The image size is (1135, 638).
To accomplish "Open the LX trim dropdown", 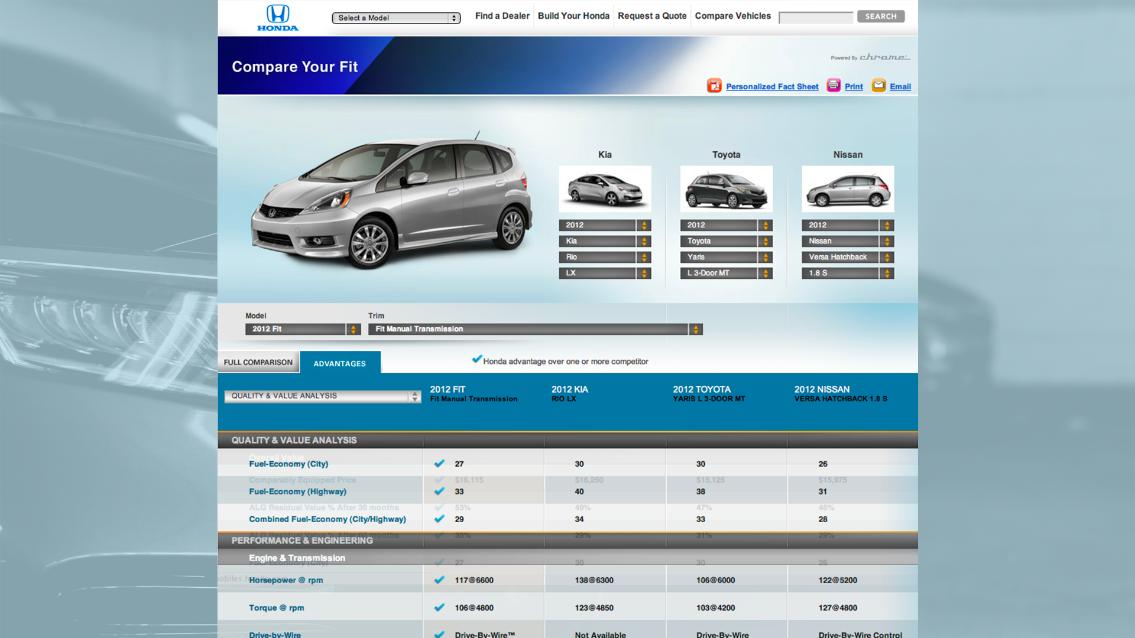I will 605,273.
